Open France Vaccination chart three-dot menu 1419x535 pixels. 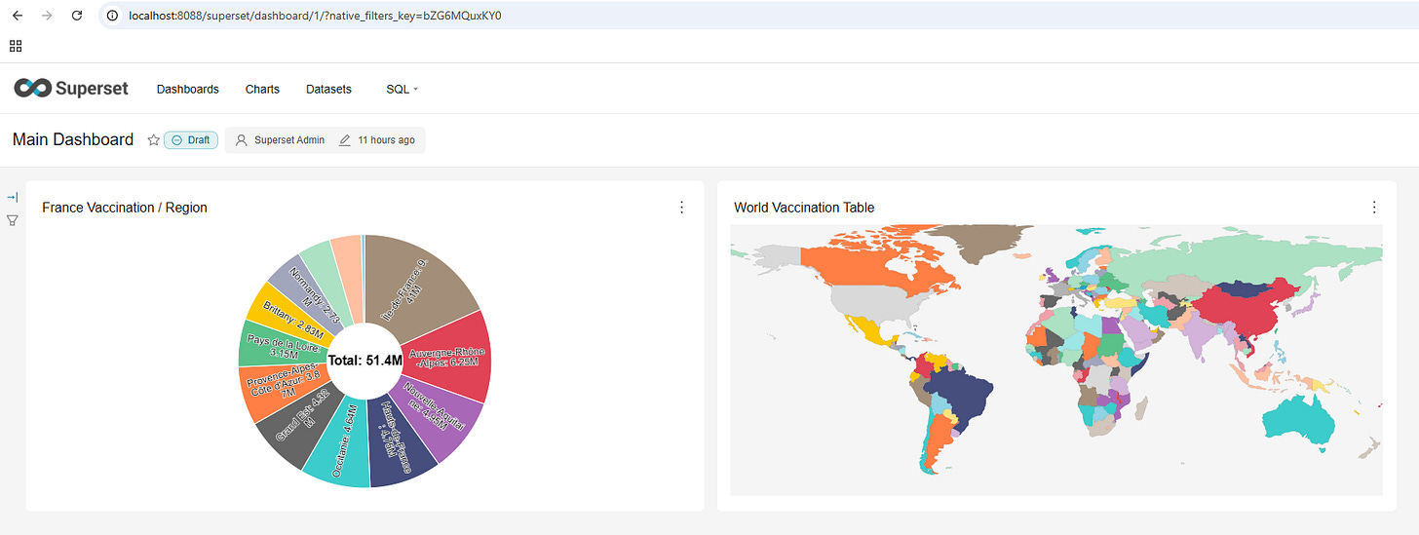click(x=681, y=208)
